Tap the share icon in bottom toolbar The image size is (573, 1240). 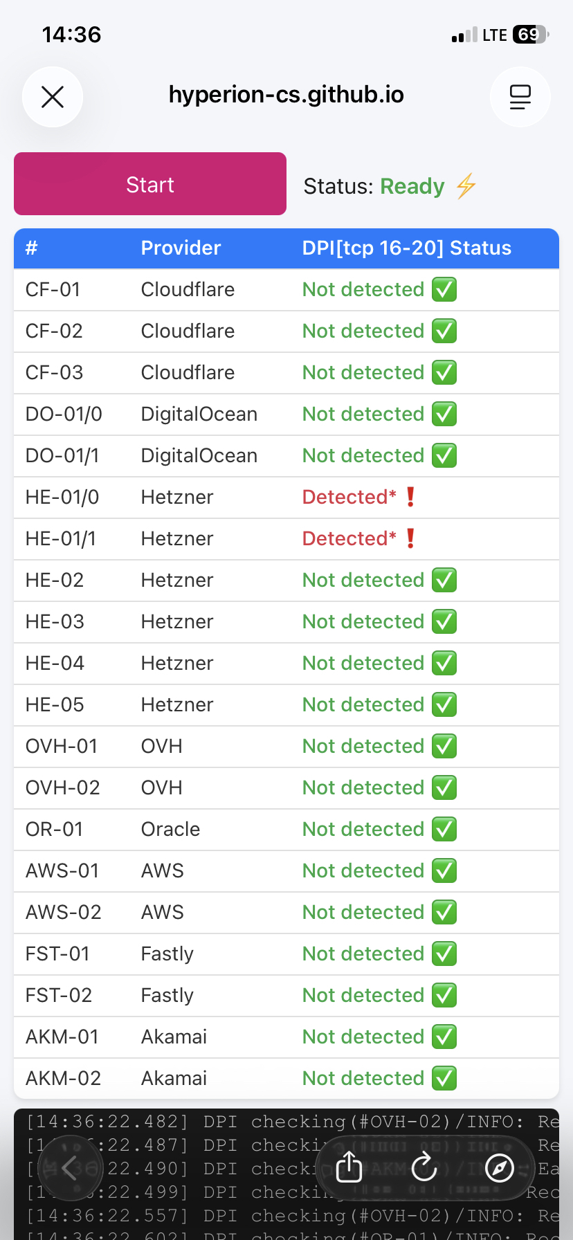coord(349,1168)
